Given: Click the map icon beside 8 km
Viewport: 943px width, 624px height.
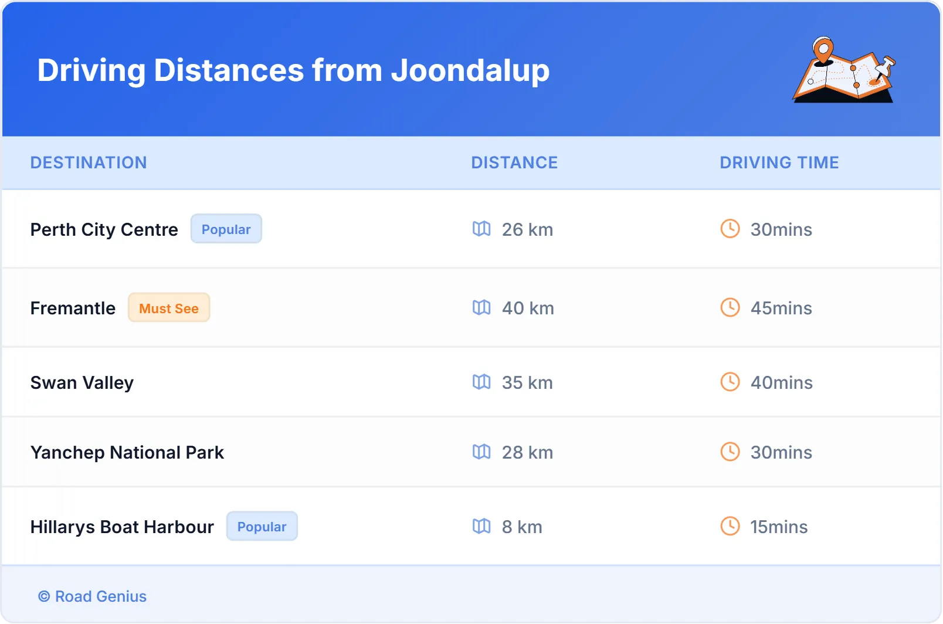Looking at the screenshot, I should click(x=481, y=526).
